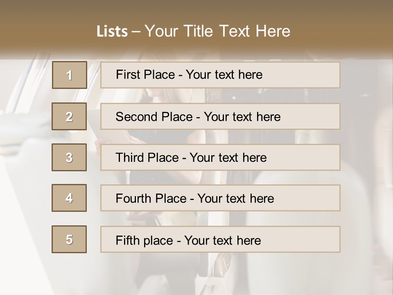The height and width of the screenshot is (295, 393).
Task: Click 'Your text here' in First Place row
Action: coord(224,75)
